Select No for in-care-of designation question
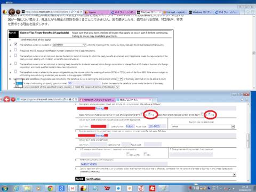 pos(149,114)
